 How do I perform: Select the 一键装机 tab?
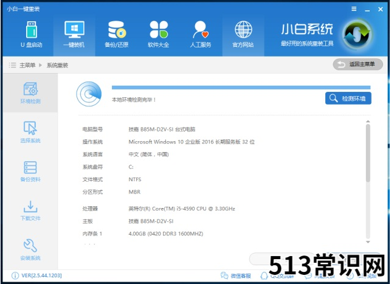pos(74,35)
